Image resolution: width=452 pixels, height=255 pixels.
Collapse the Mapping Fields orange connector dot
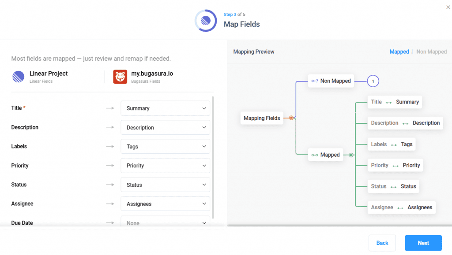point(291,118)
